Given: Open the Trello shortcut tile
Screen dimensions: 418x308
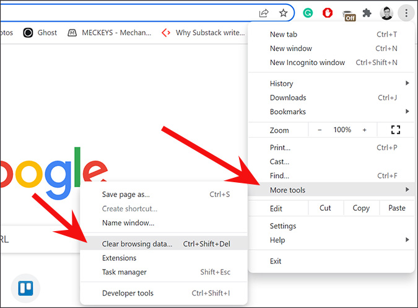Looking at the screenshot, I should point(25,288).
